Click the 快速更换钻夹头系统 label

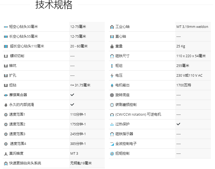tap(25, 163)
